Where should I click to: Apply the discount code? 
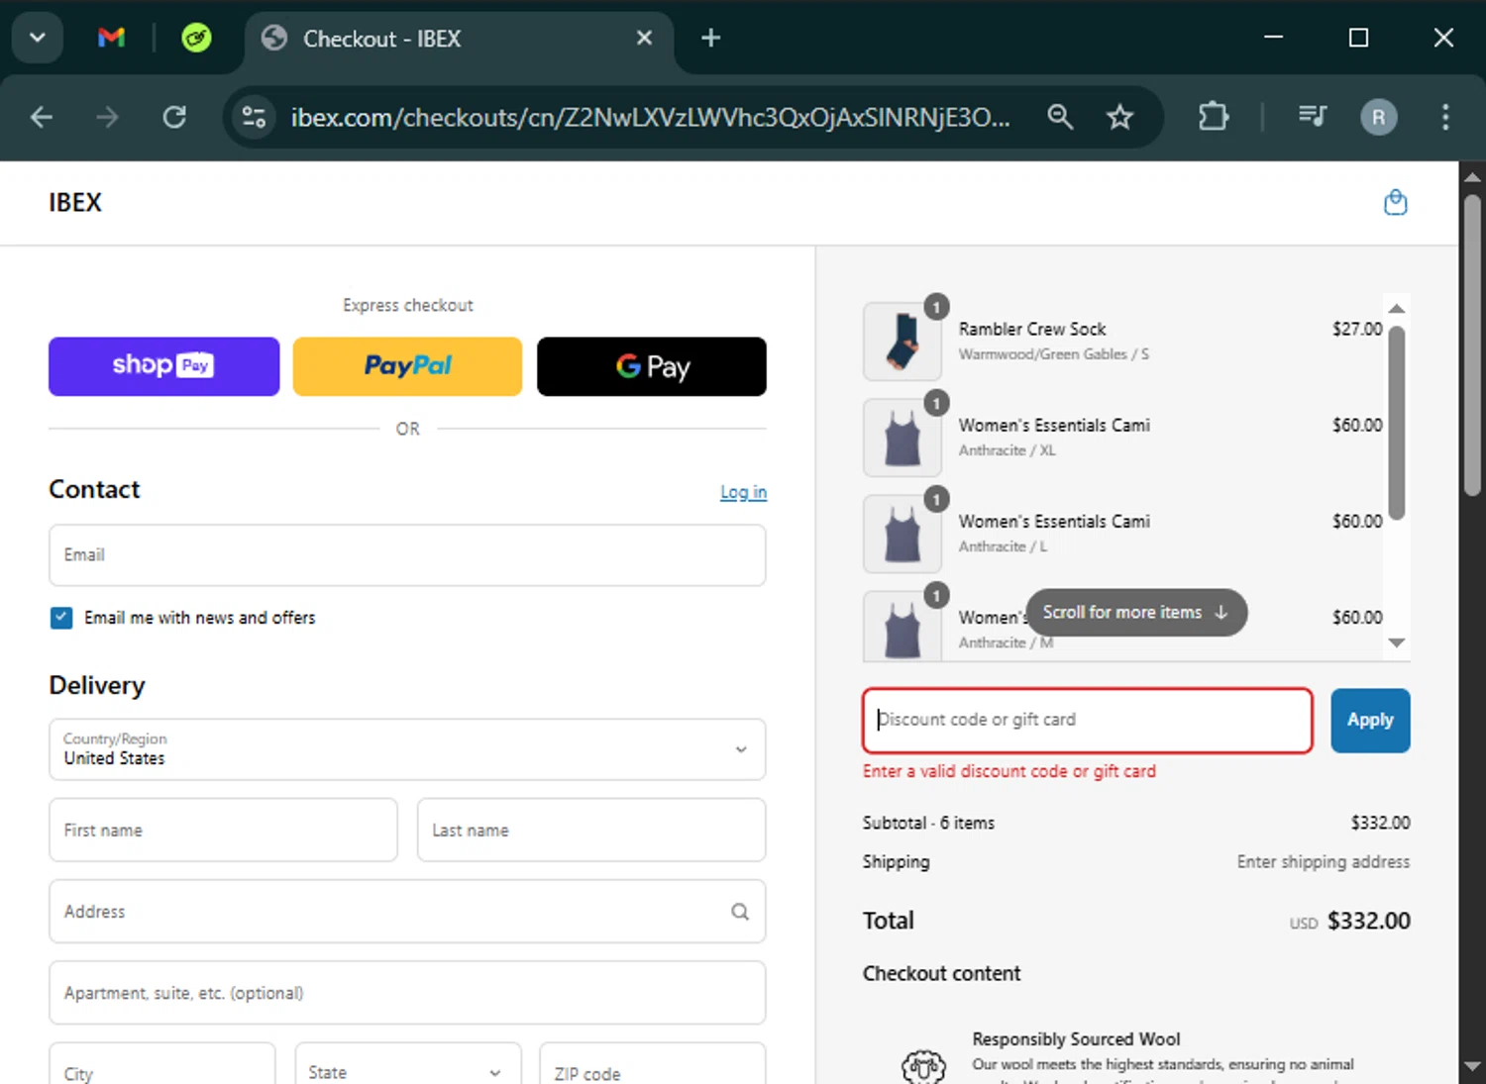[1370, 721]
